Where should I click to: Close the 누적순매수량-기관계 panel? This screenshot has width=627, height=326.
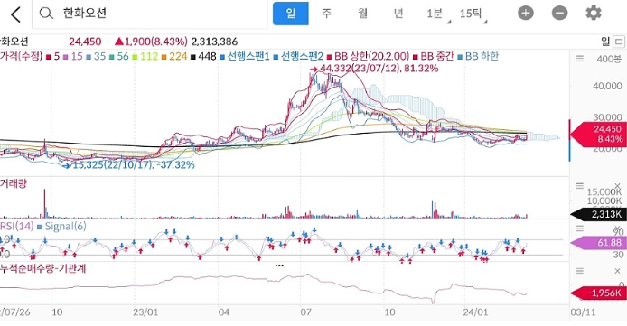[x=616, y=271]
